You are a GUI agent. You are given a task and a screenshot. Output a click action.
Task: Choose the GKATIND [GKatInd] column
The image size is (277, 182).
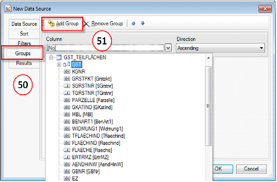pos(92,107)
